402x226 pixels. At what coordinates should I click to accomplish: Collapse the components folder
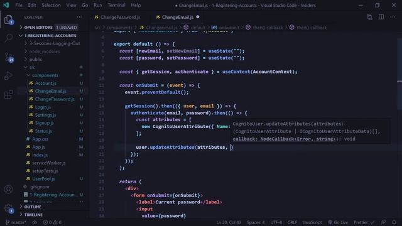coord(45,75)
